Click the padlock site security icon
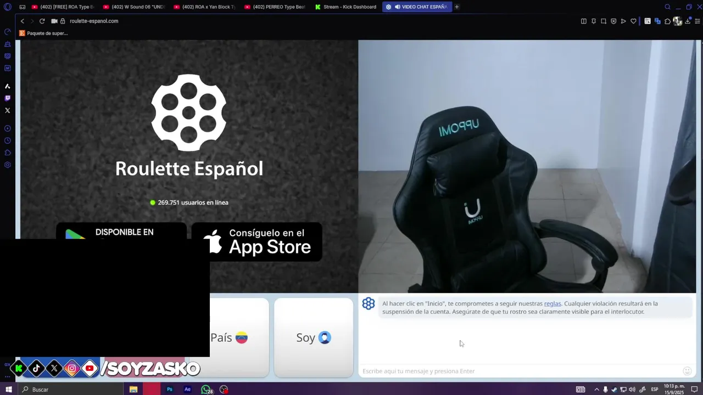 click(x=63, y=21)
